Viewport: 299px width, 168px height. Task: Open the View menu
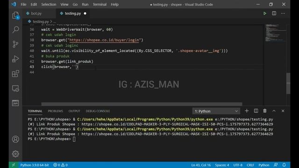(64, 4)
